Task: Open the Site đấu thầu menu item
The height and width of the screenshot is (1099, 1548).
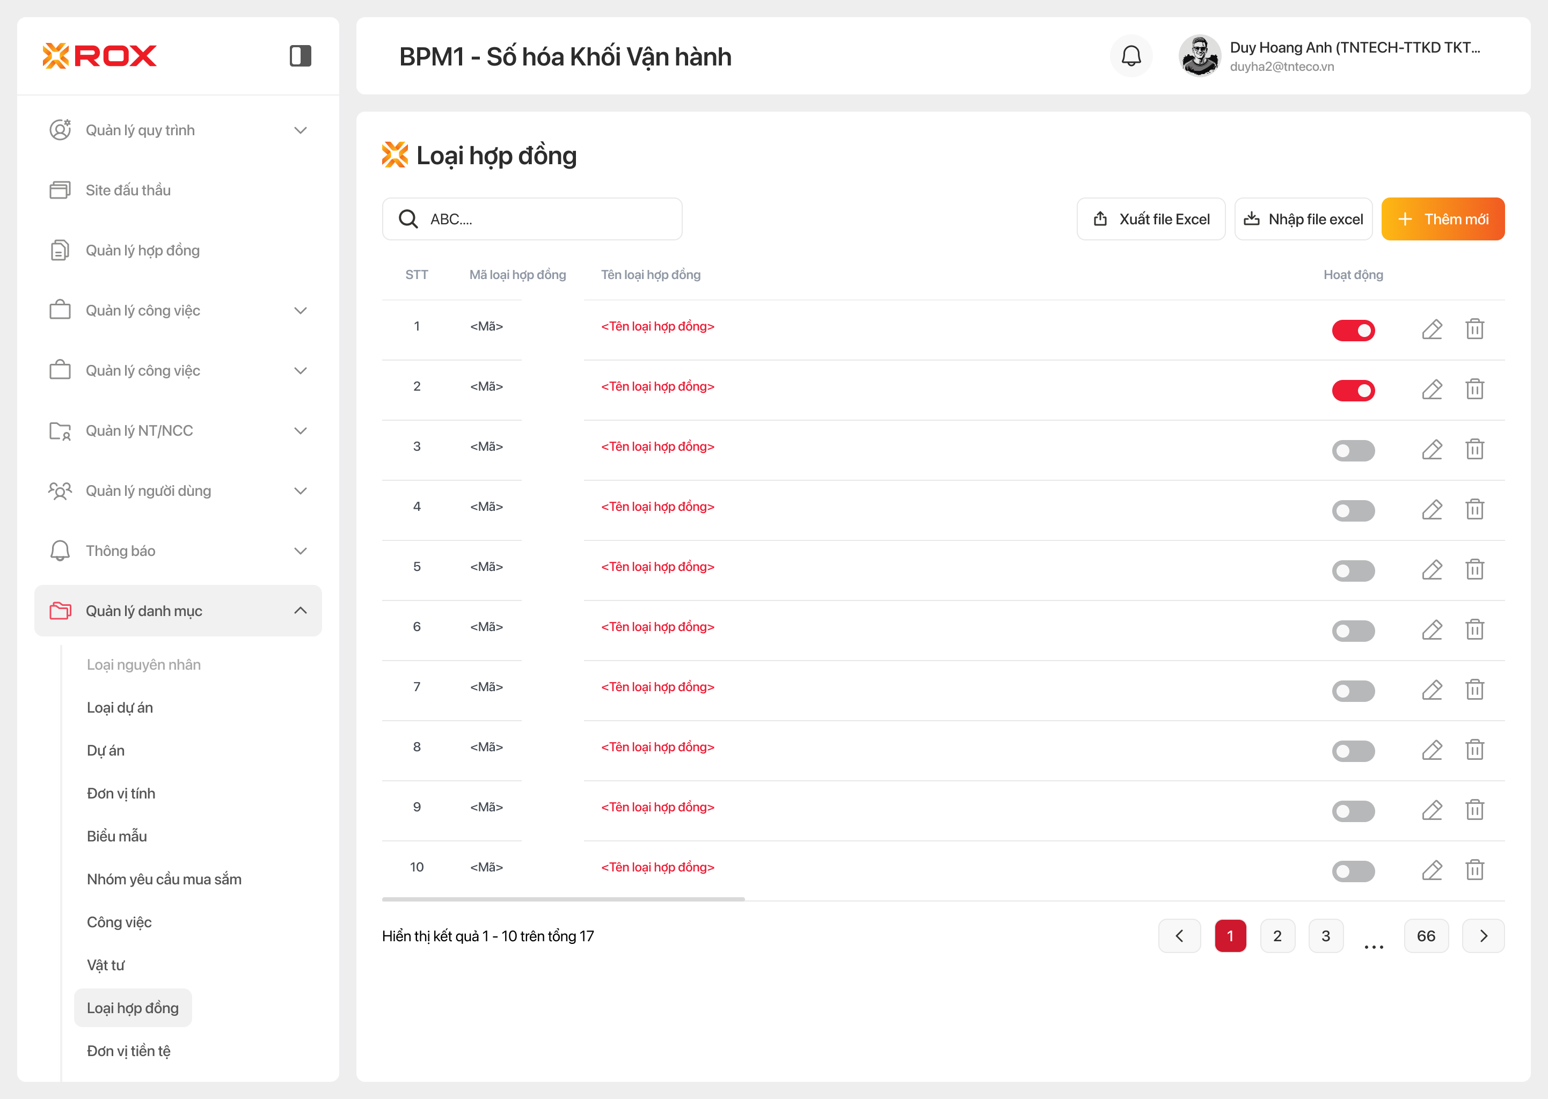Action: [128, 190]
